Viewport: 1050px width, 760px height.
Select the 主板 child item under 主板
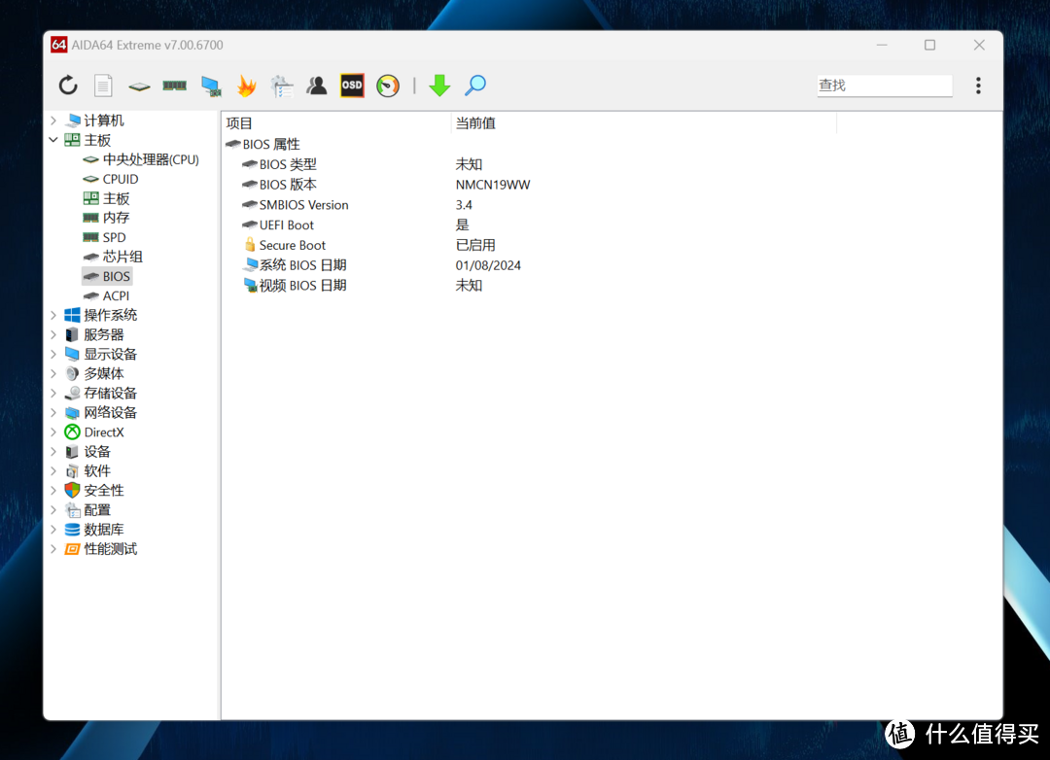coord(106,198)
